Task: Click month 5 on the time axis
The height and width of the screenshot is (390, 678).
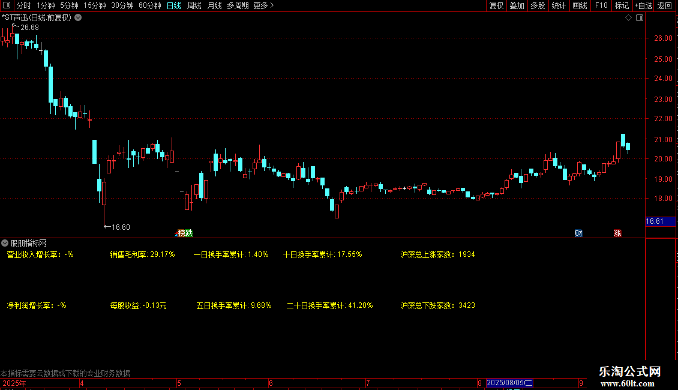Action: (x=179, y=383)
